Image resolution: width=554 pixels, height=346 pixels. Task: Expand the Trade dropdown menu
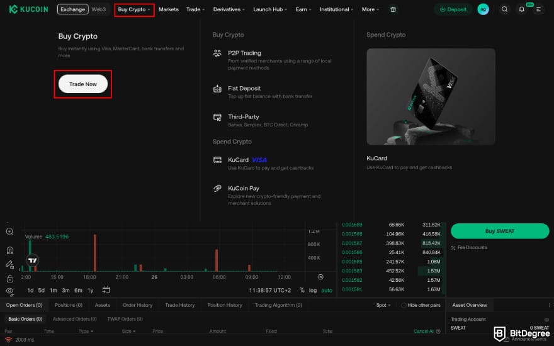point(195,9)
